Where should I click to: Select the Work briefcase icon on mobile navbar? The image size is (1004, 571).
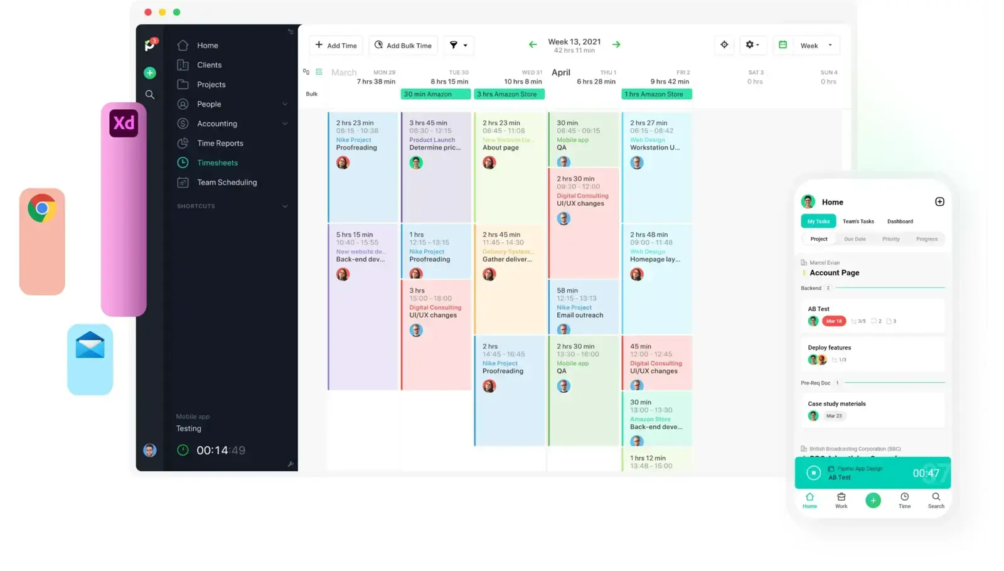841,500
